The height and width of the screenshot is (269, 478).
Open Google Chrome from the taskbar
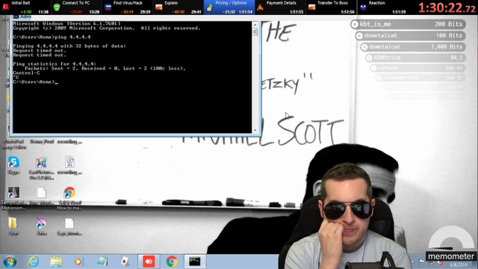point(172,262)
